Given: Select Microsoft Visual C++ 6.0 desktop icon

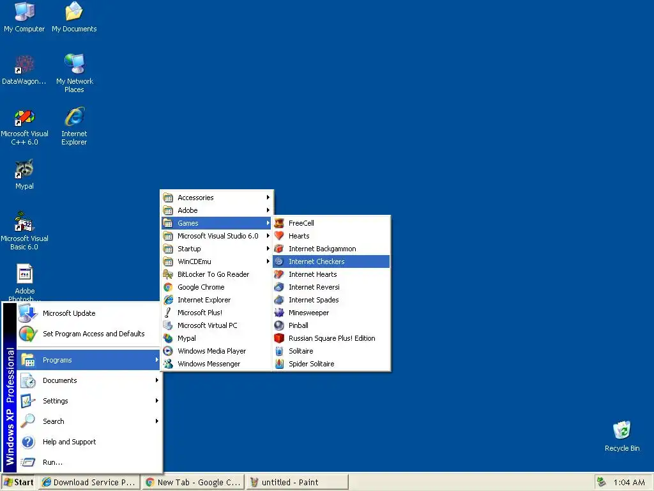Looking at the screenshot, I should pyautogui.click(x=25, y=127).
